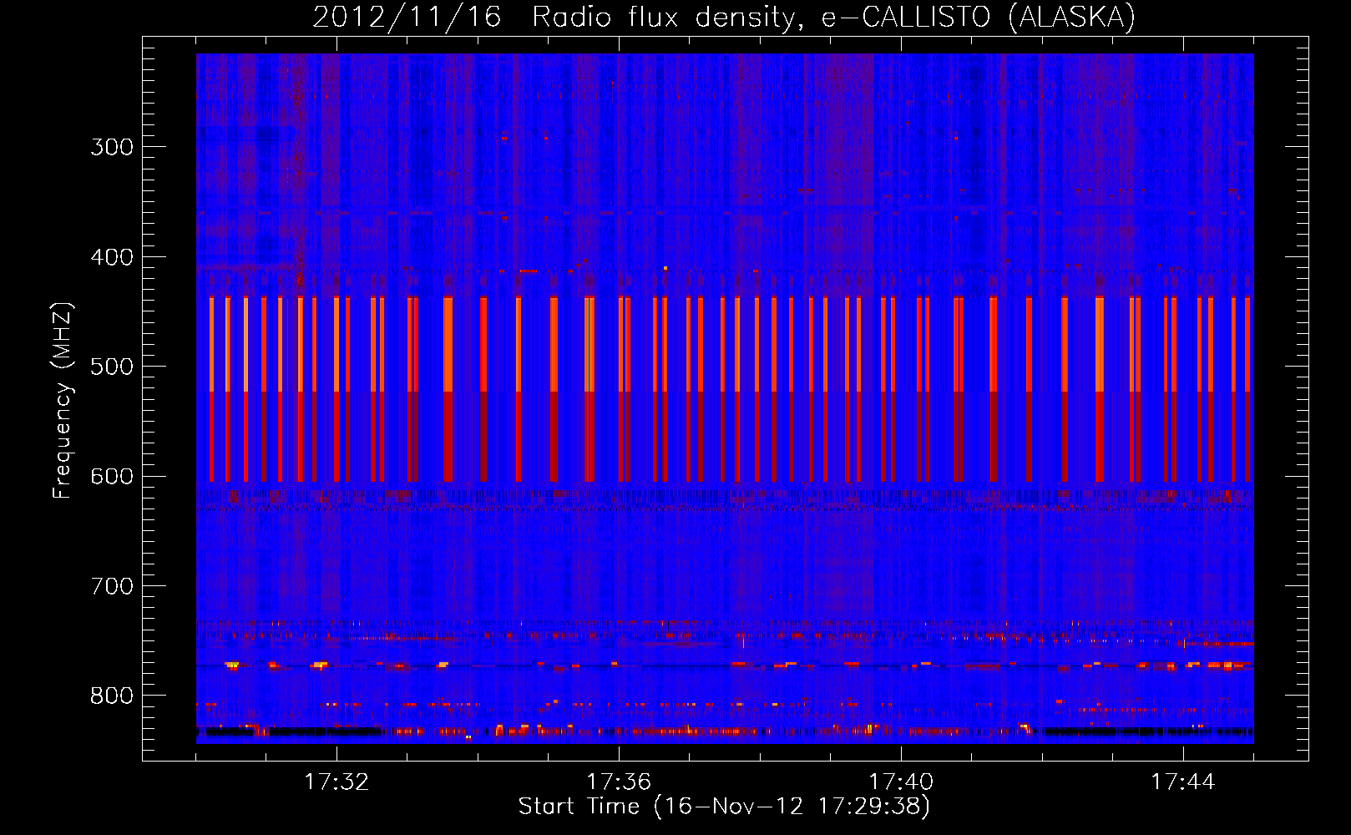Click the 17:36 time tick label
This screenshot has width=1351, height=835.
tap(619, 782)
